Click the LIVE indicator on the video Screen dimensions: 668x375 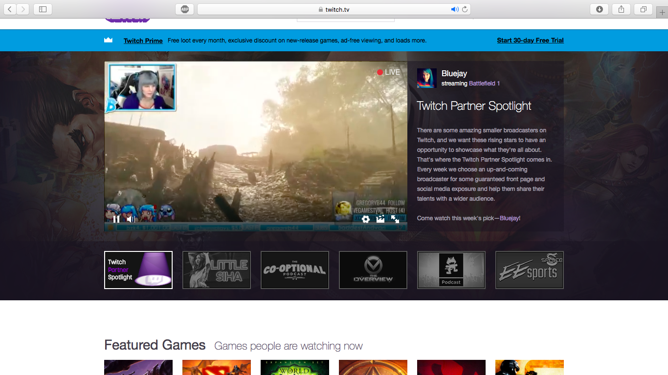click(x=388, y=72)
